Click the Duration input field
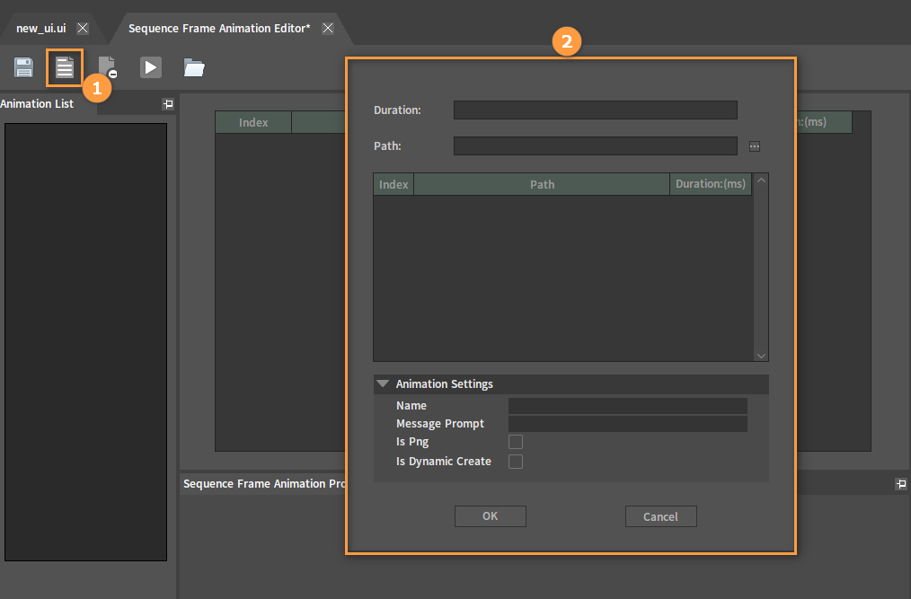Viewport: 911px width, 599px height. coord(596,110)
